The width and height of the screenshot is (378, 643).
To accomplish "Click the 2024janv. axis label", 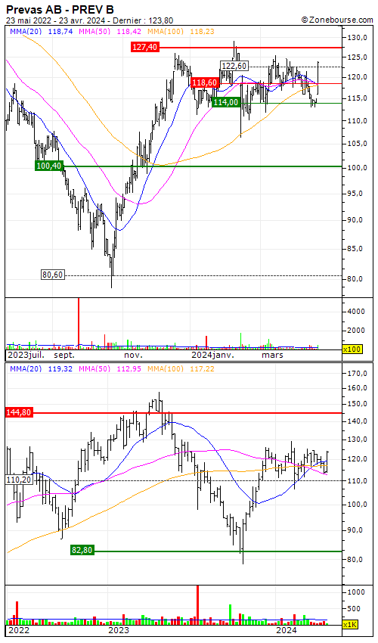I will (x=212, y=355).
